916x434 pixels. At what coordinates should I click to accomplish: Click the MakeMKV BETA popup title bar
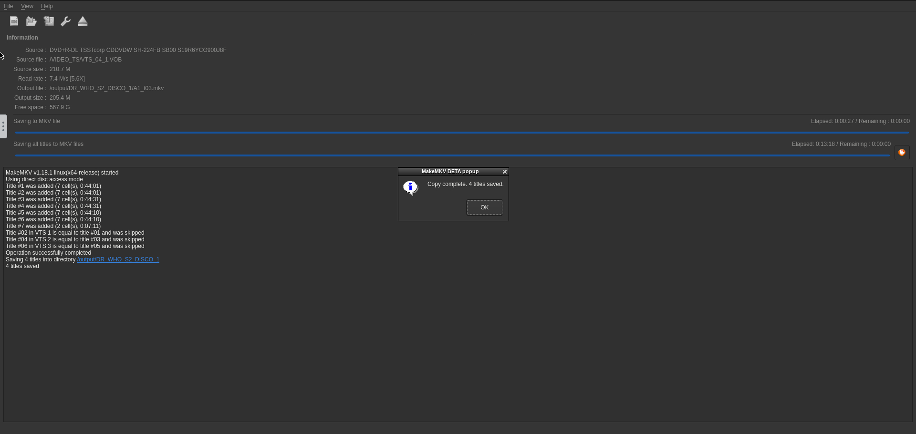click(x=449, y=172)
